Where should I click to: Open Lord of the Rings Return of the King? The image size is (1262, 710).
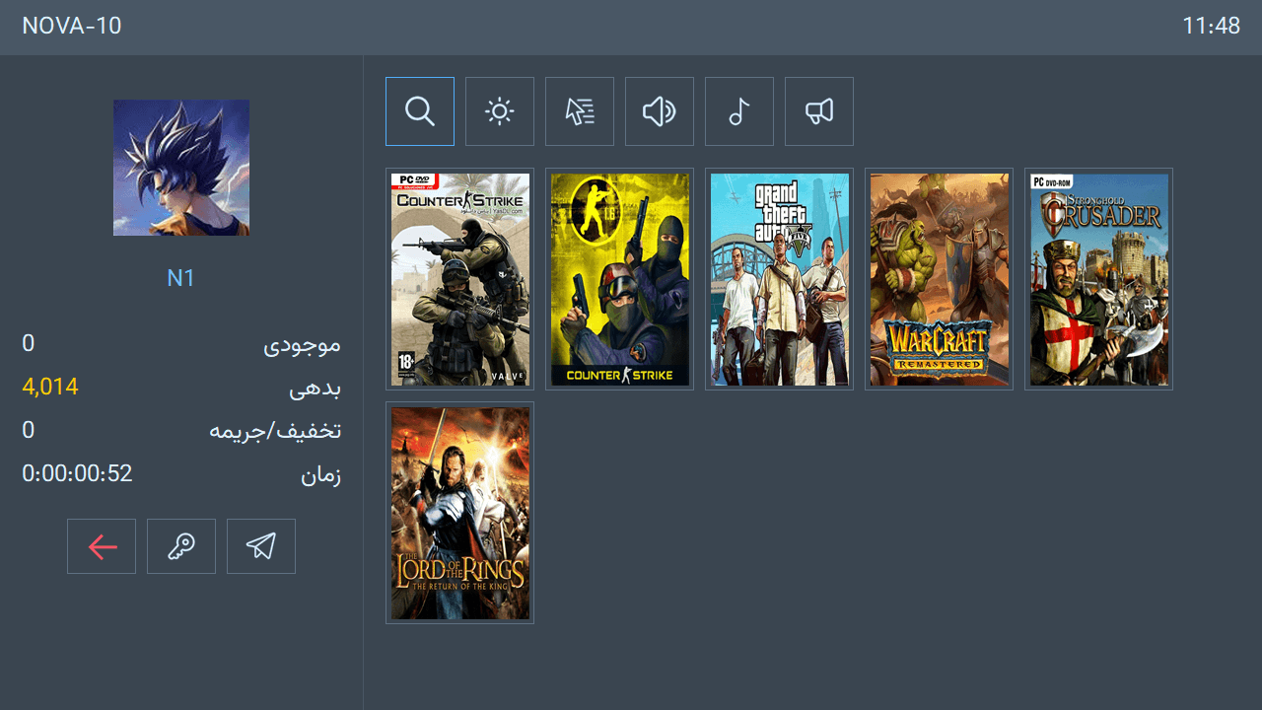[459, 512]
